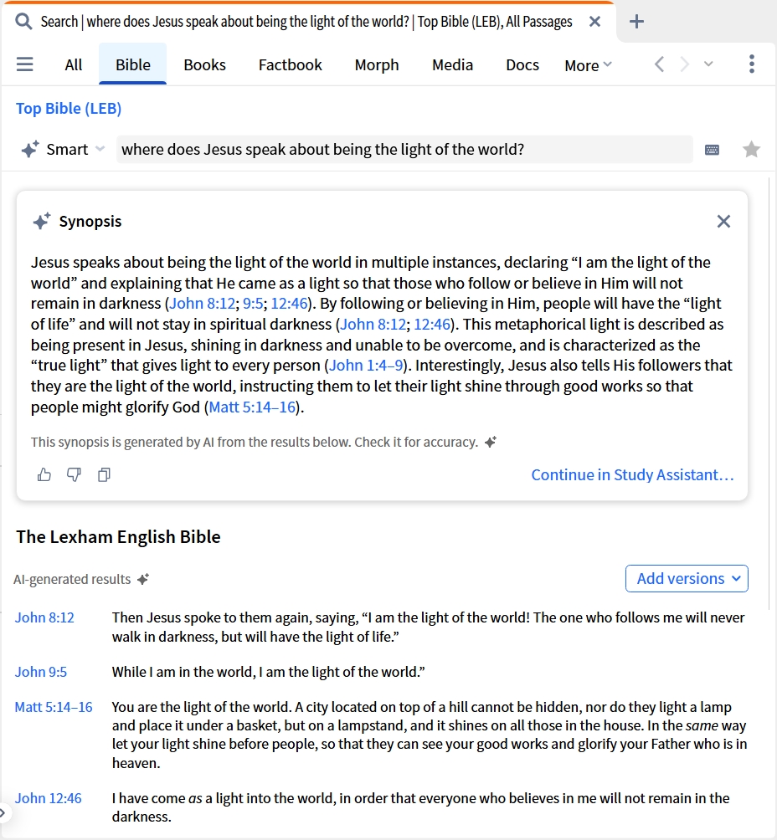Click the Smart search sparkle icon

(x=30, y=149)
